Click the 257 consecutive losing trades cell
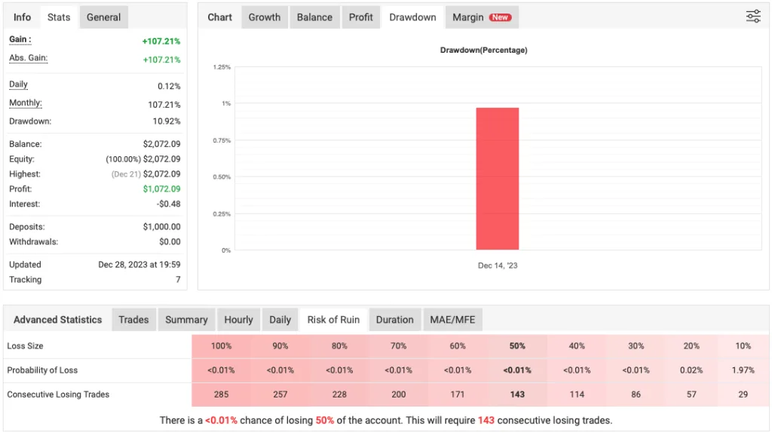Image resolution: width=772 pixels, height=433 pixels. pyautogui.click(x=280, y=395)
